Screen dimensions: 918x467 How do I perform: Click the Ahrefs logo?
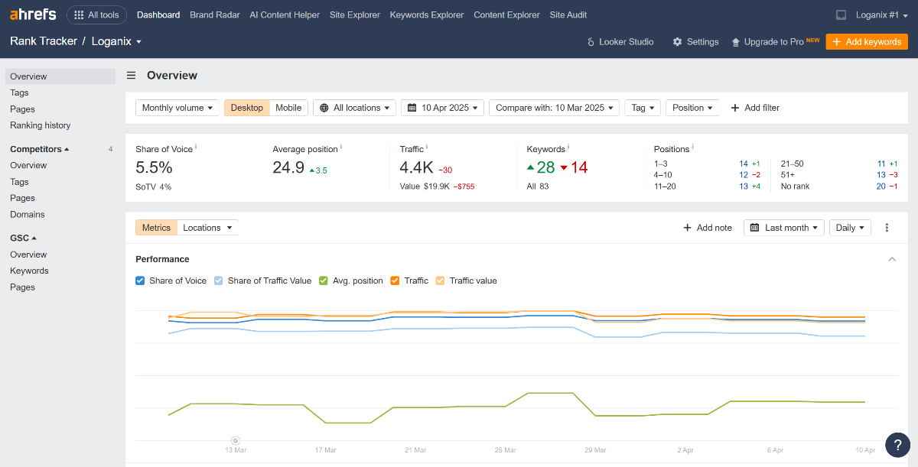coord(33,15)
